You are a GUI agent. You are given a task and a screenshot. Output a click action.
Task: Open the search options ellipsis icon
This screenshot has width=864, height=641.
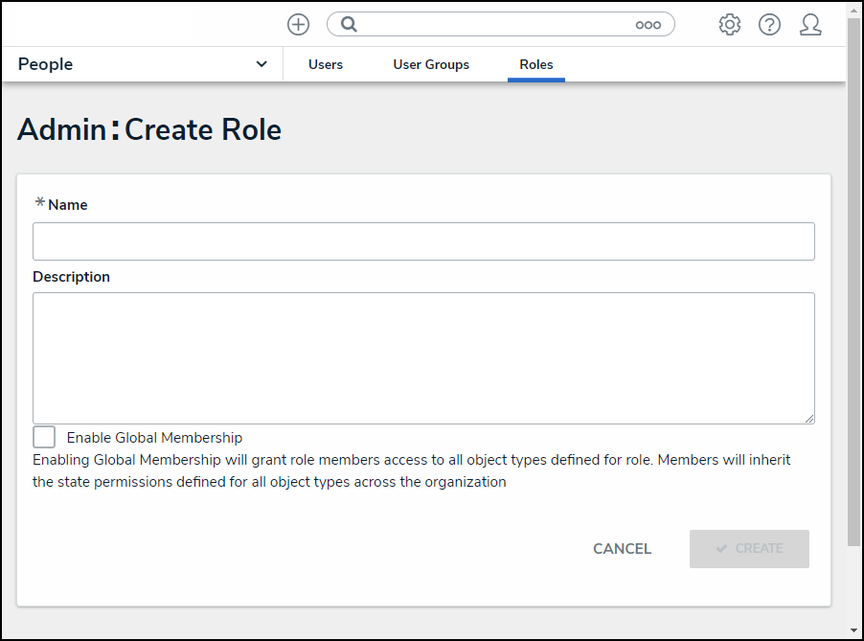point(648,25)
